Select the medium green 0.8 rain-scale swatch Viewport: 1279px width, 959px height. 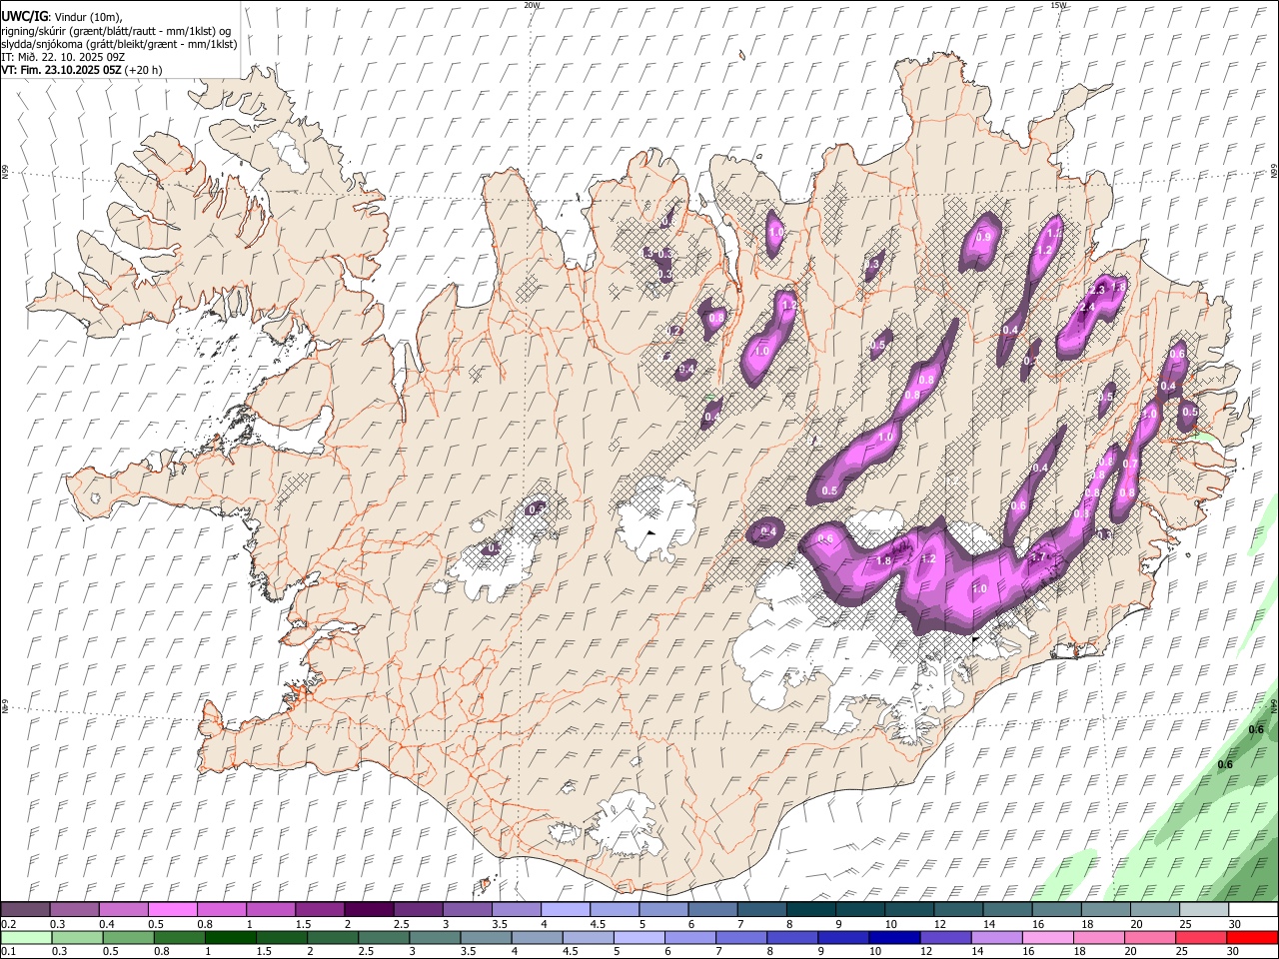(x=179, y=938)
